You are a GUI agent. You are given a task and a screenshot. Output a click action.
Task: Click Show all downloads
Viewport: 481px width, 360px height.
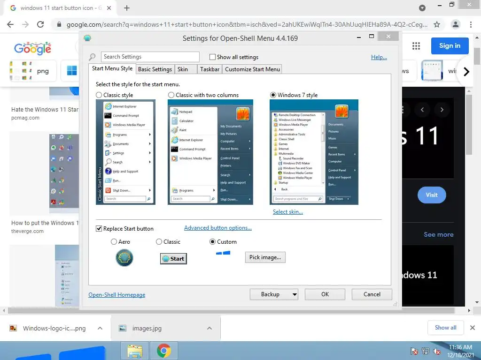pyautogui.click(x=445, y=328)
